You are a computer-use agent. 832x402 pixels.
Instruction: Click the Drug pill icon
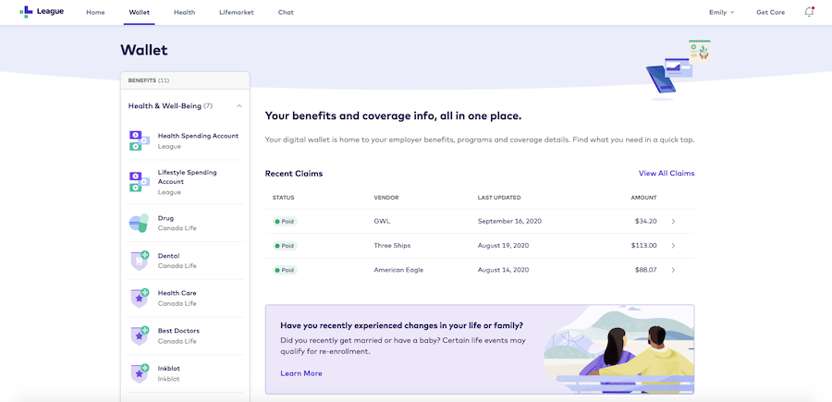(139, 224)
